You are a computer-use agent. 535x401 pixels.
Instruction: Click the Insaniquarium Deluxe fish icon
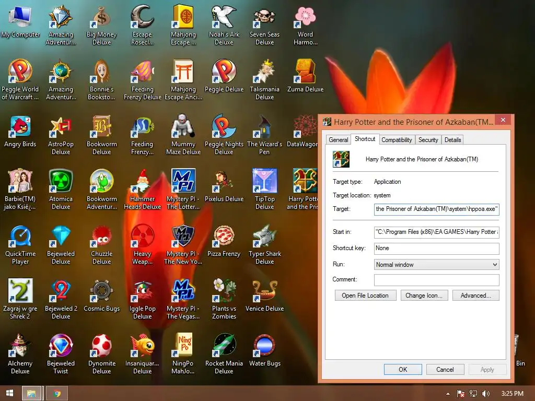pos(142,346)
